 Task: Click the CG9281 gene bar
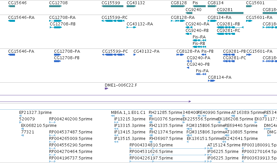(x=230, y=13)
